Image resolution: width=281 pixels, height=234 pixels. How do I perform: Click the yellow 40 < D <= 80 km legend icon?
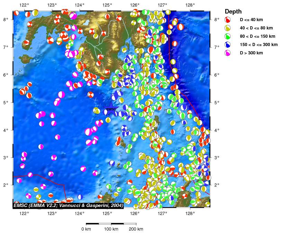[x=228, y=28]
